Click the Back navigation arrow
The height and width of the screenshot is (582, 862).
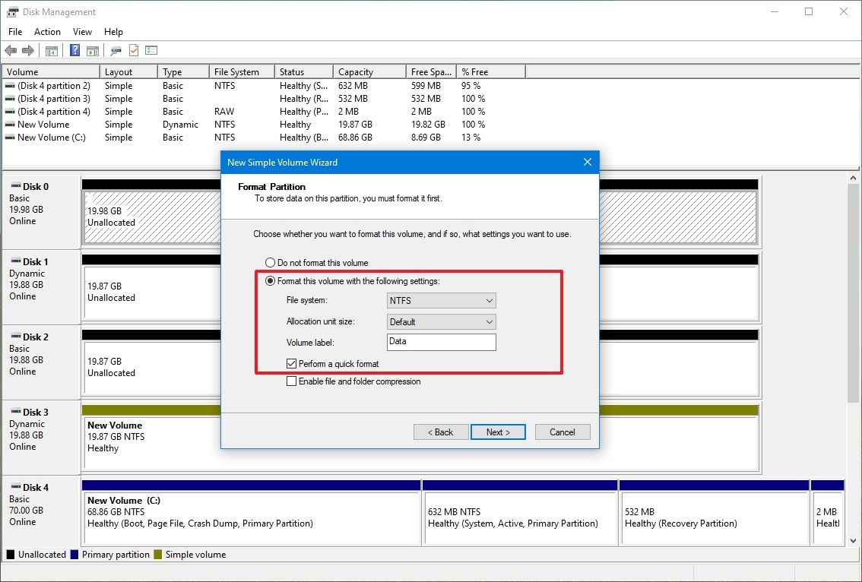tap(11, 50)
